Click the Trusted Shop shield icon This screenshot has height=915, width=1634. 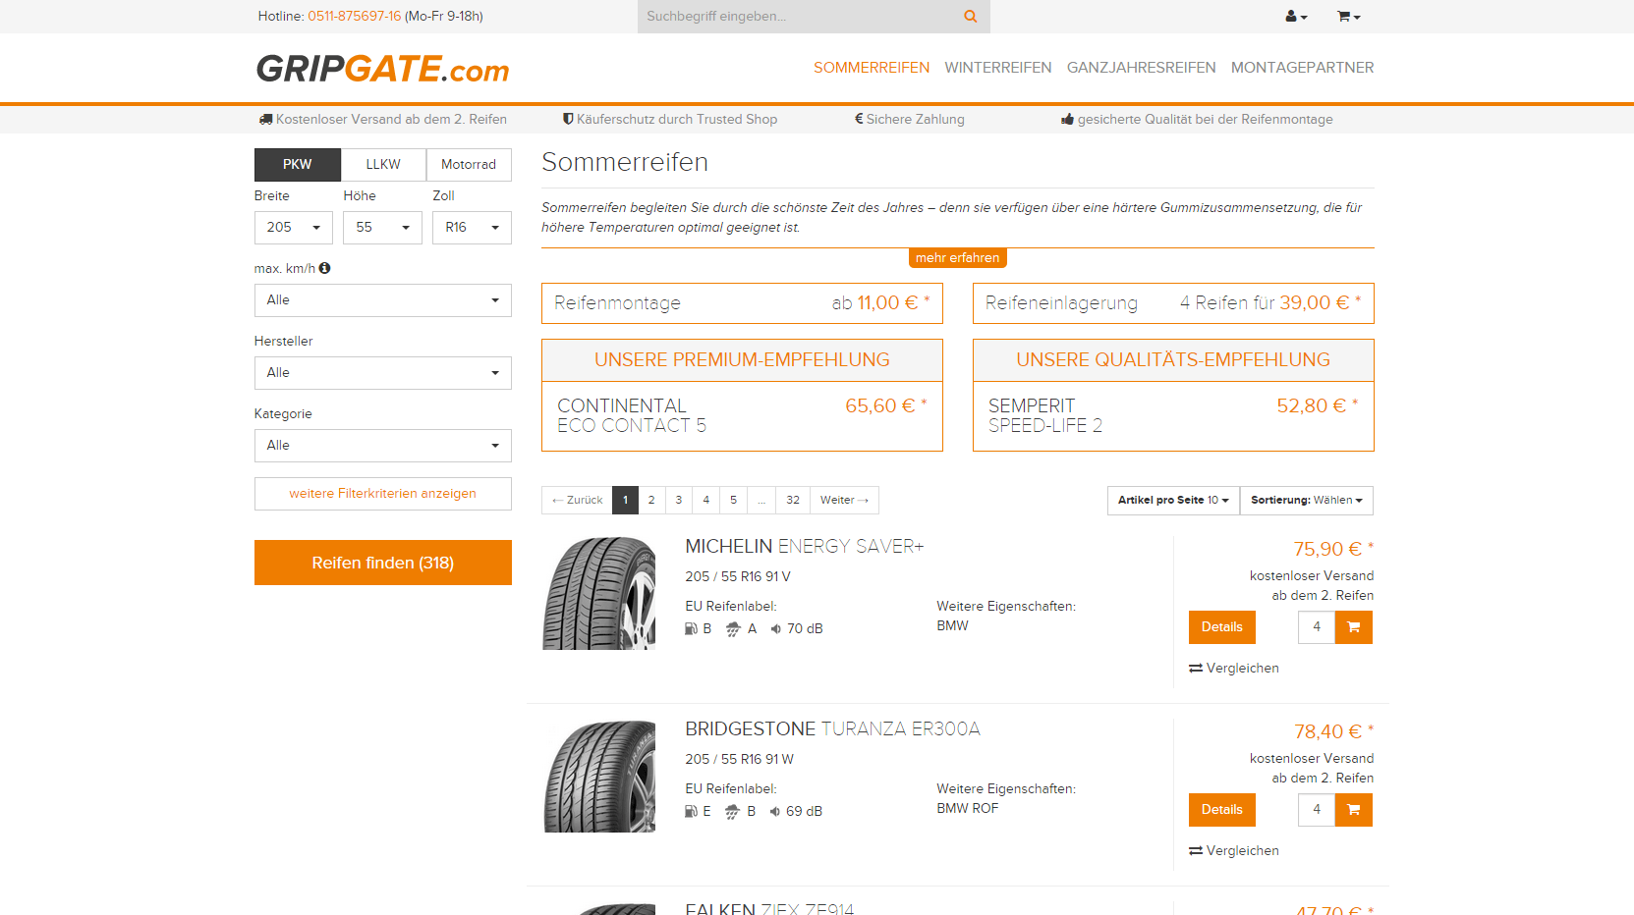(x=568, y=119)
